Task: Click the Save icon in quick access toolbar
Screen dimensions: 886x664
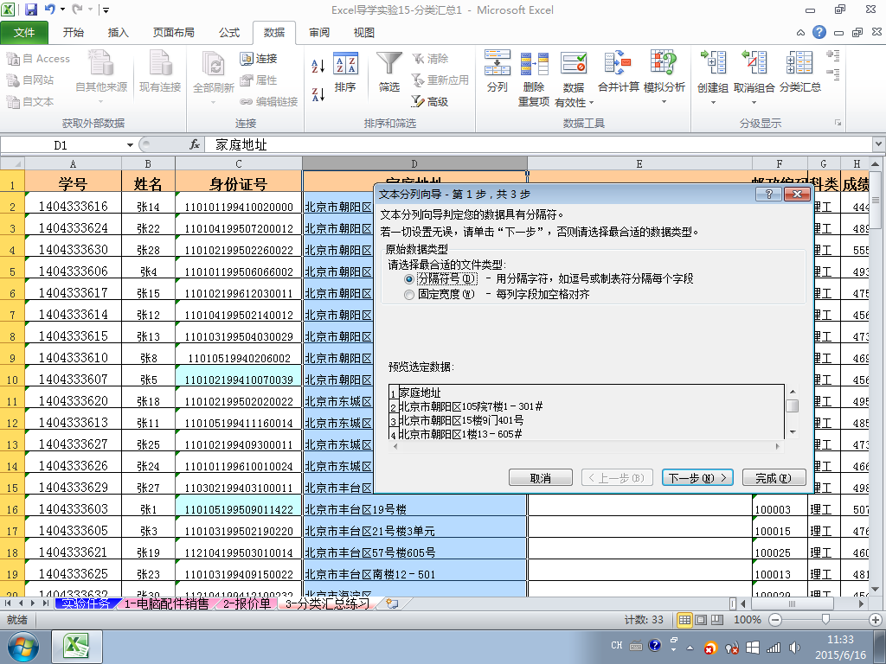Action: (x=31, y=10)
